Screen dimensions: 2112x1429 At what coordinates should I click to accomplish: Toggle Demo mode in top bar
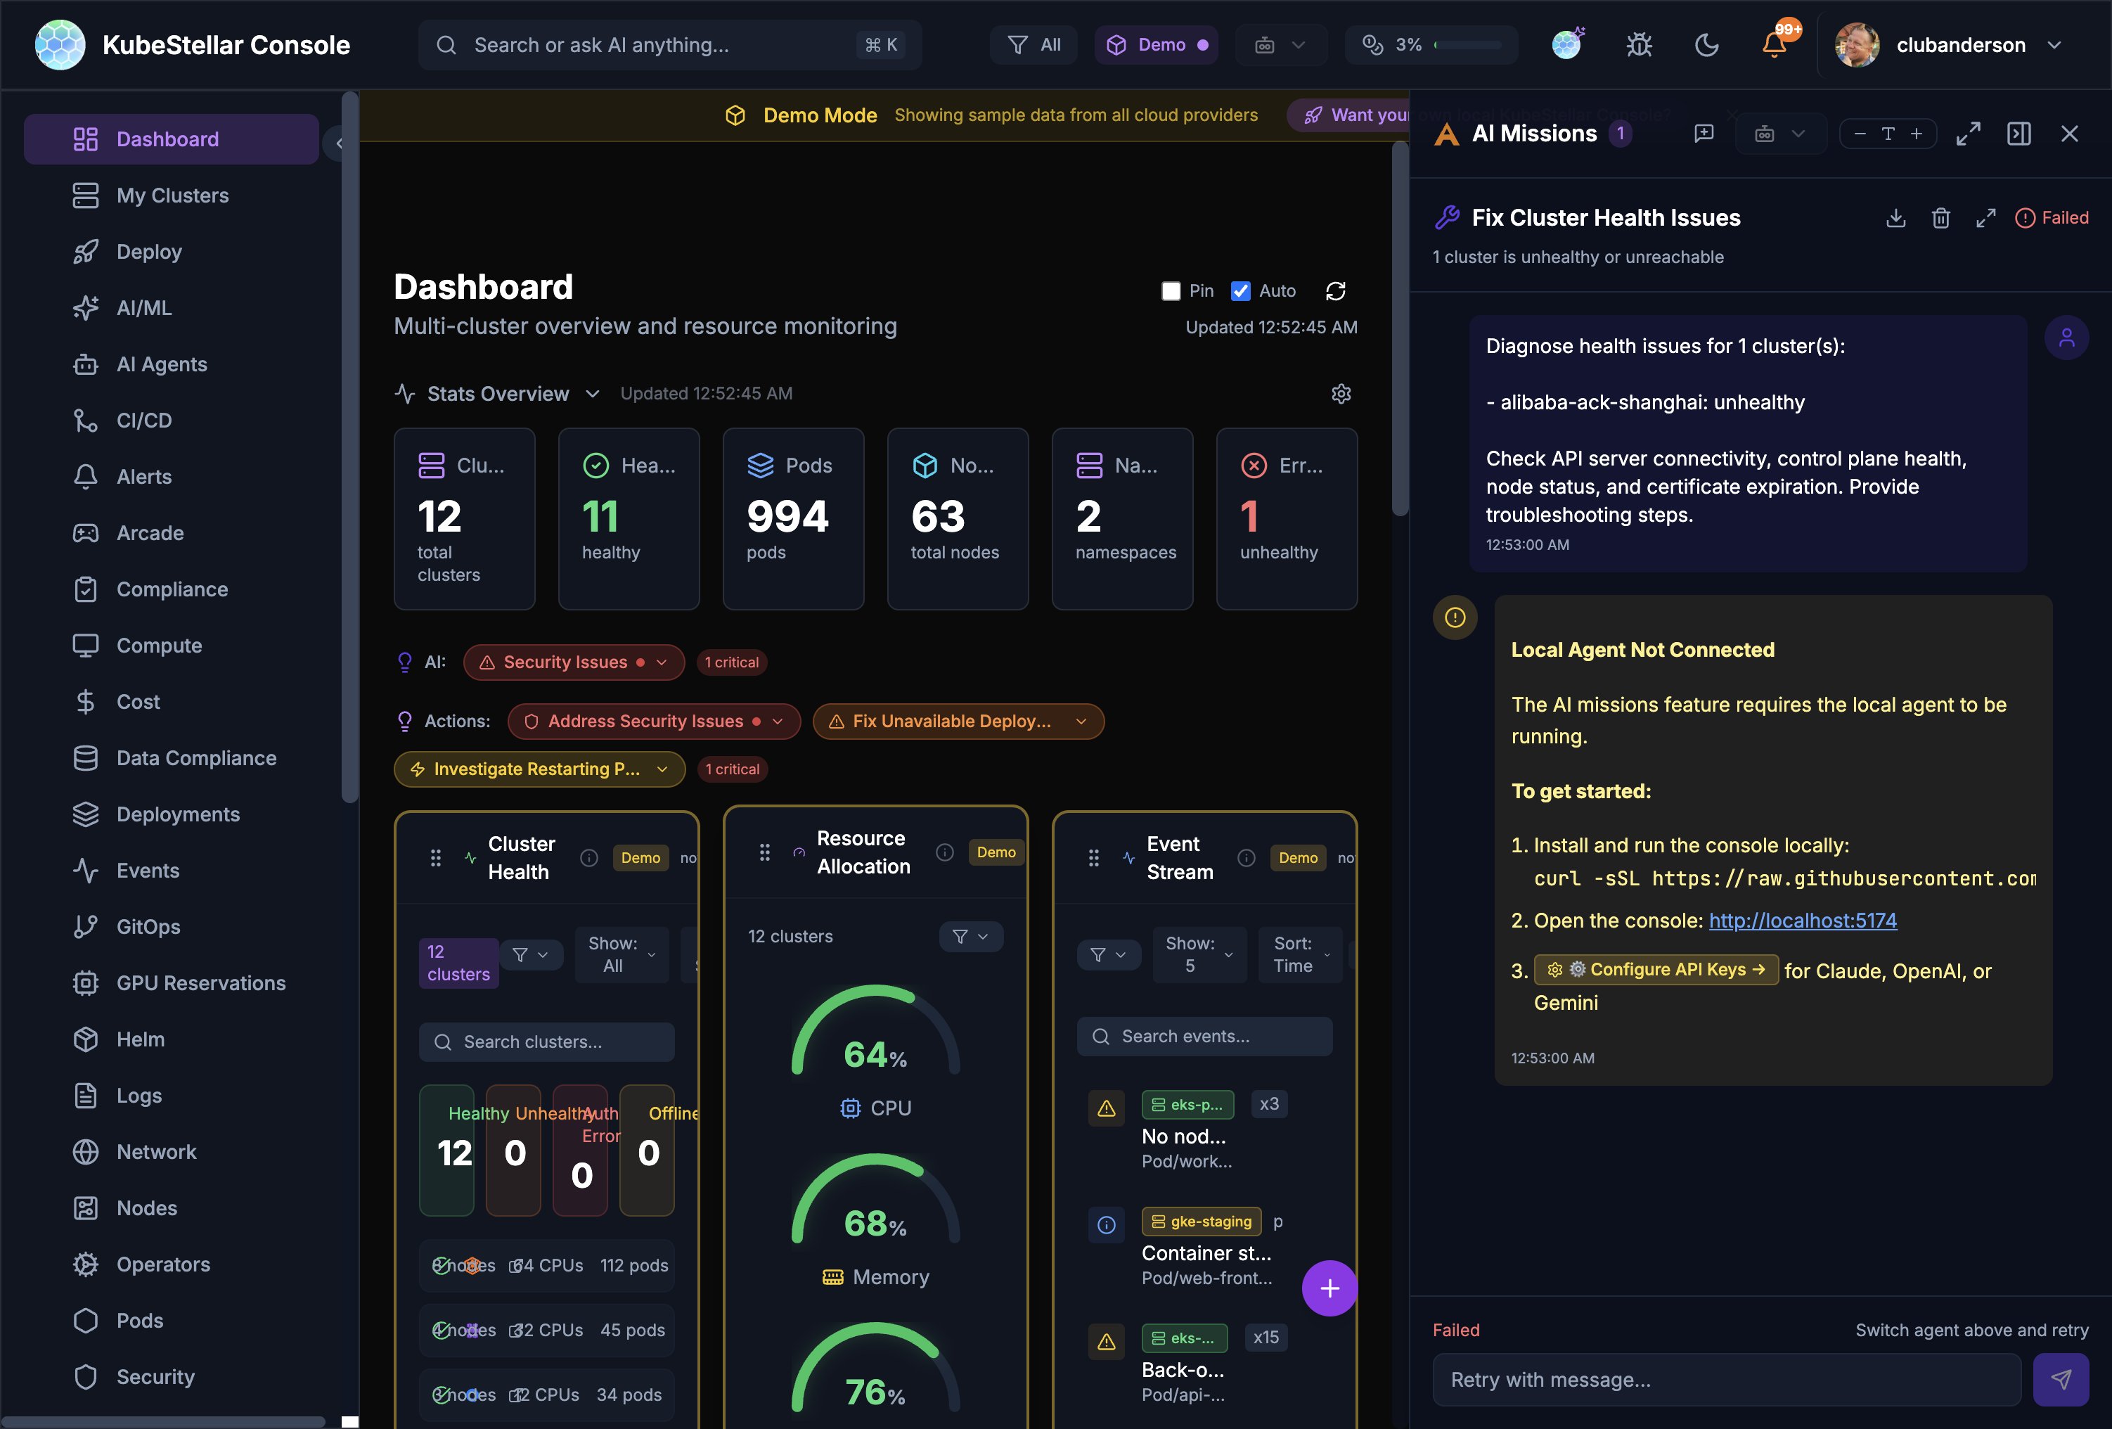[1156, 44]
